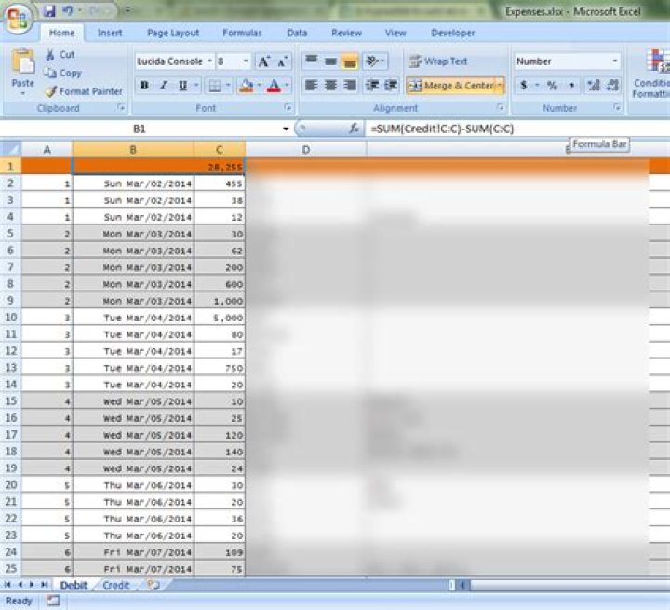Toggle Bold formatting
This screenshot has height=610, width=670.
(x=144, y=86)
